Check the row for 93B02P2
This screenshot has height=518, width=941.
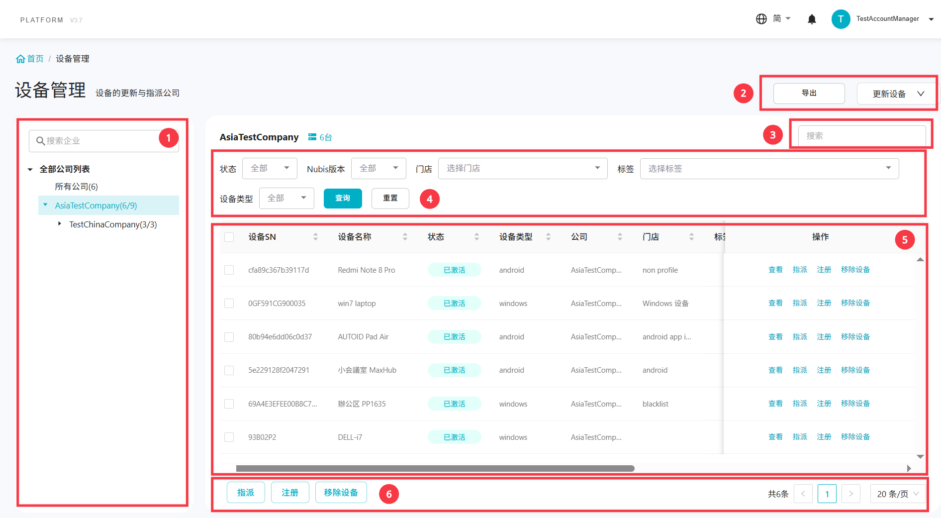click(229, 437)
